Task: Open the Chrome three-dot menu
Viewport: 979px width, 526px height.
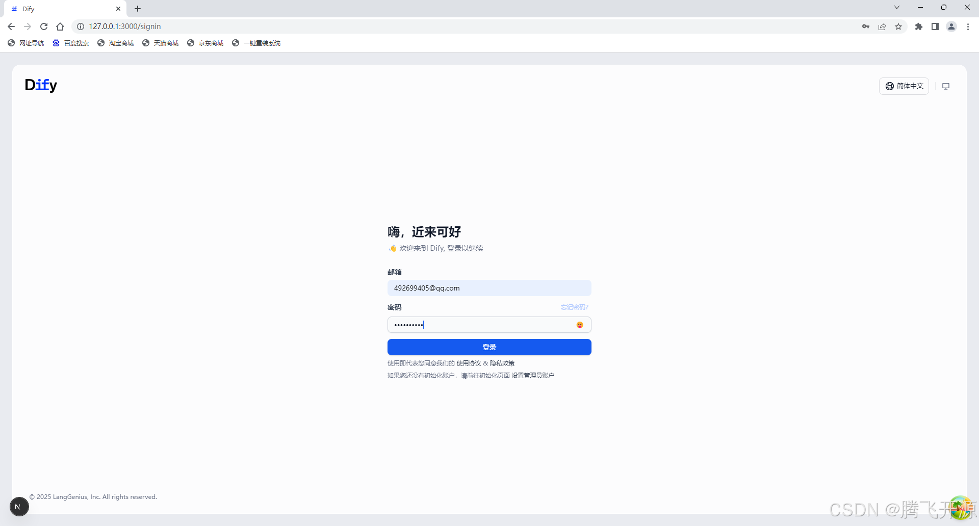Action: 968,26
